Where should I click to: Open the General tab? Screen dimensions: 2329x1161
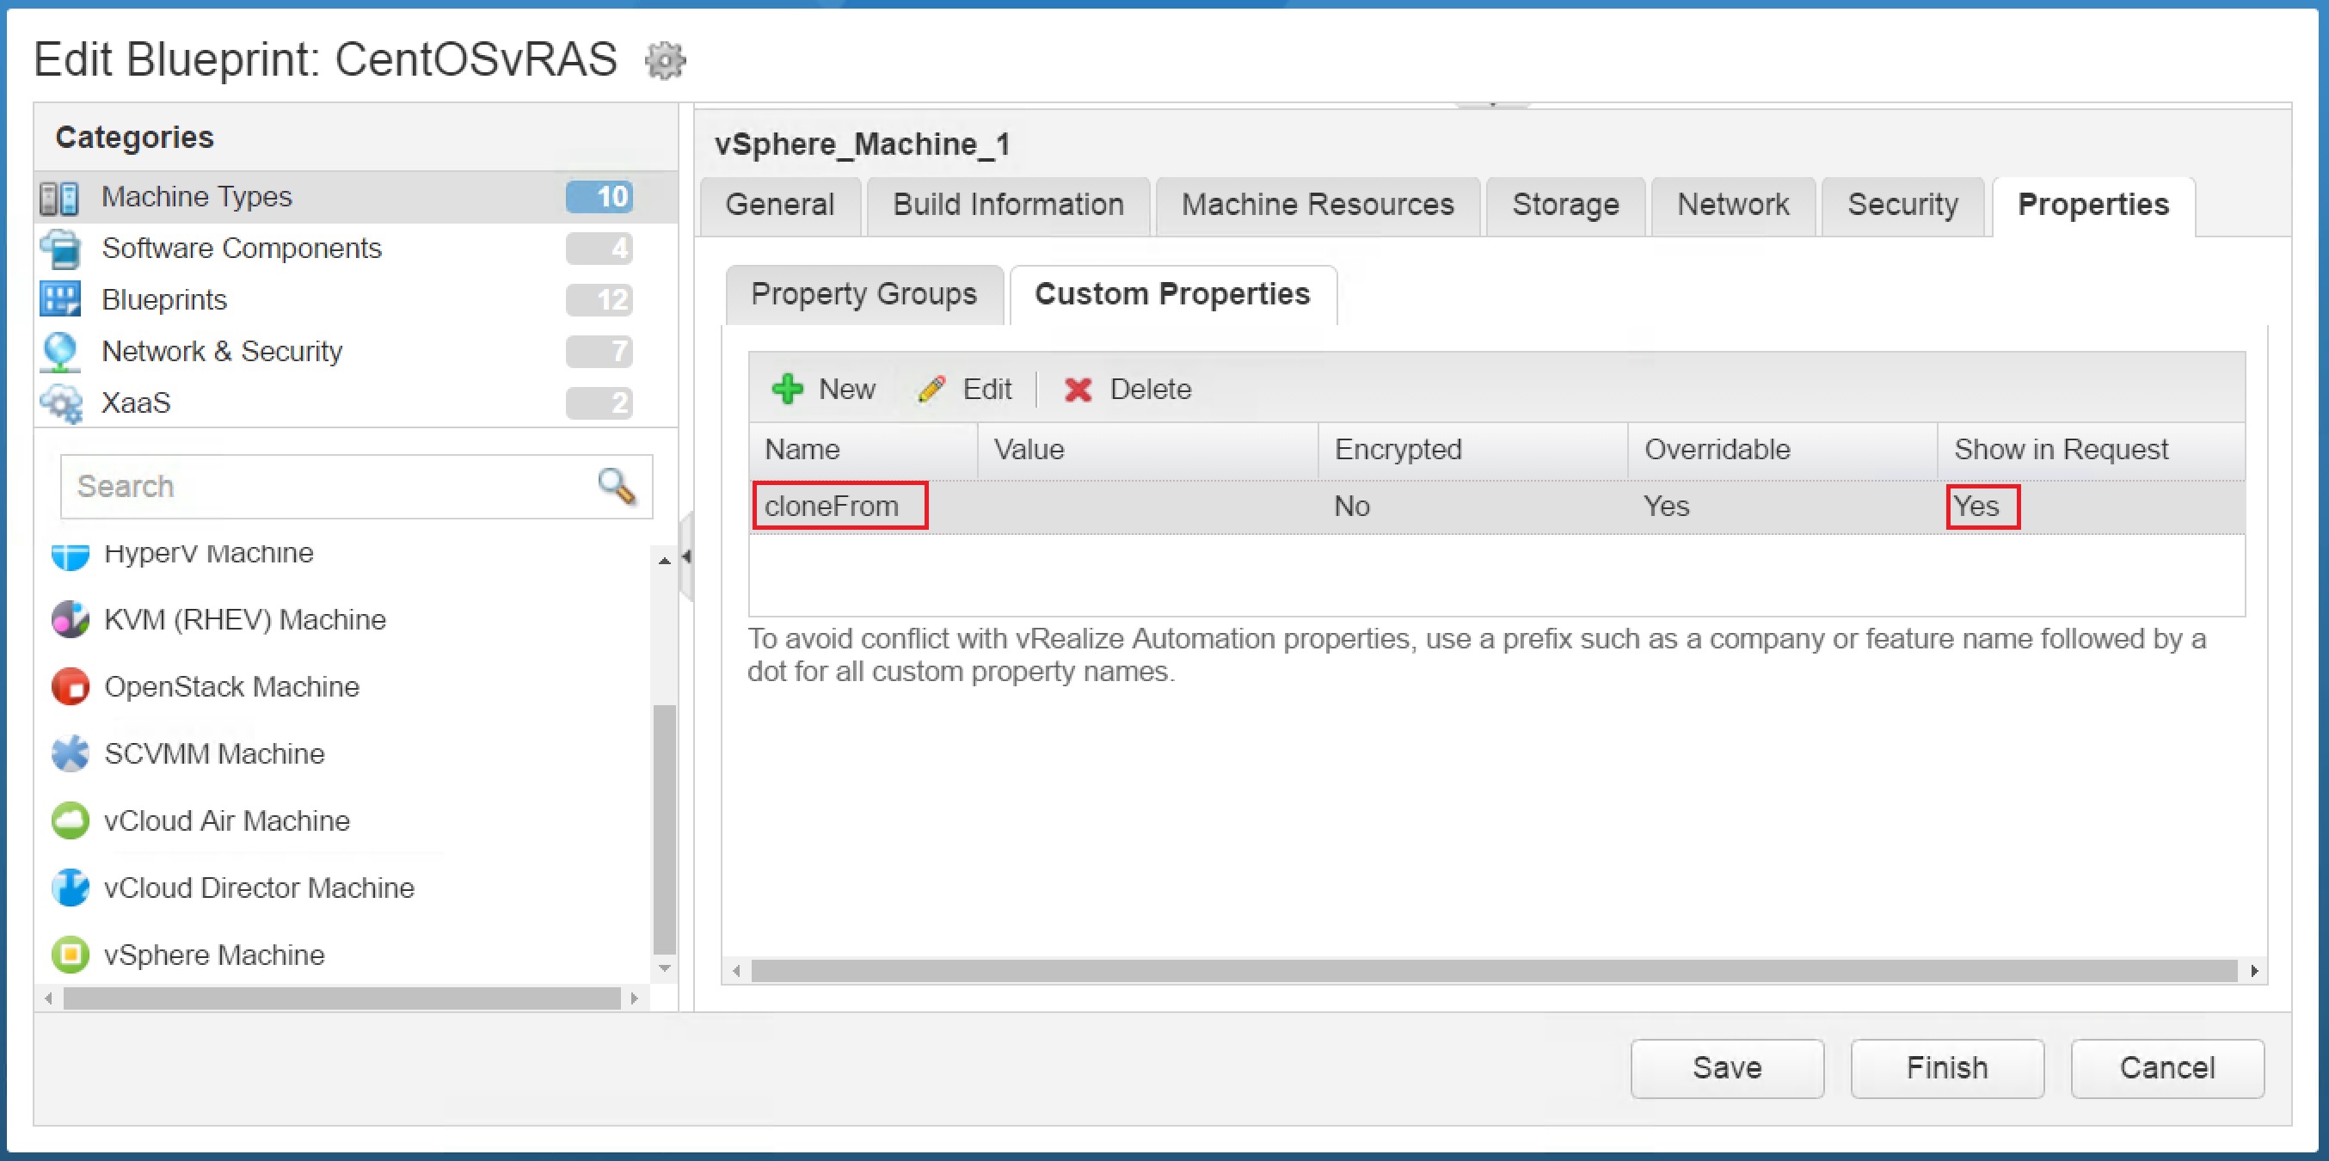[x=780, y=205]
